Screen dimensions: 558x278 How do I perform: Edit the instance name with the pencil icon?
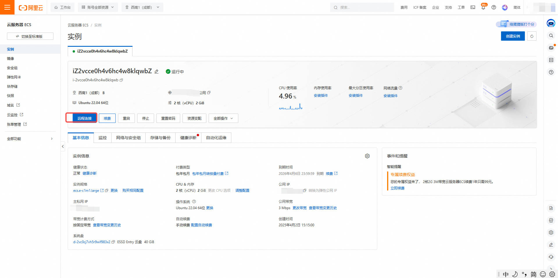click(156, 71)
